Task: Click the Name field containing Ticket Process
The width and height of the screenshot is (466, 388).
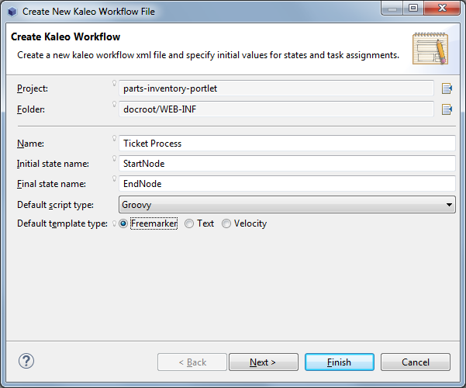Action: (x=287, y=144)
